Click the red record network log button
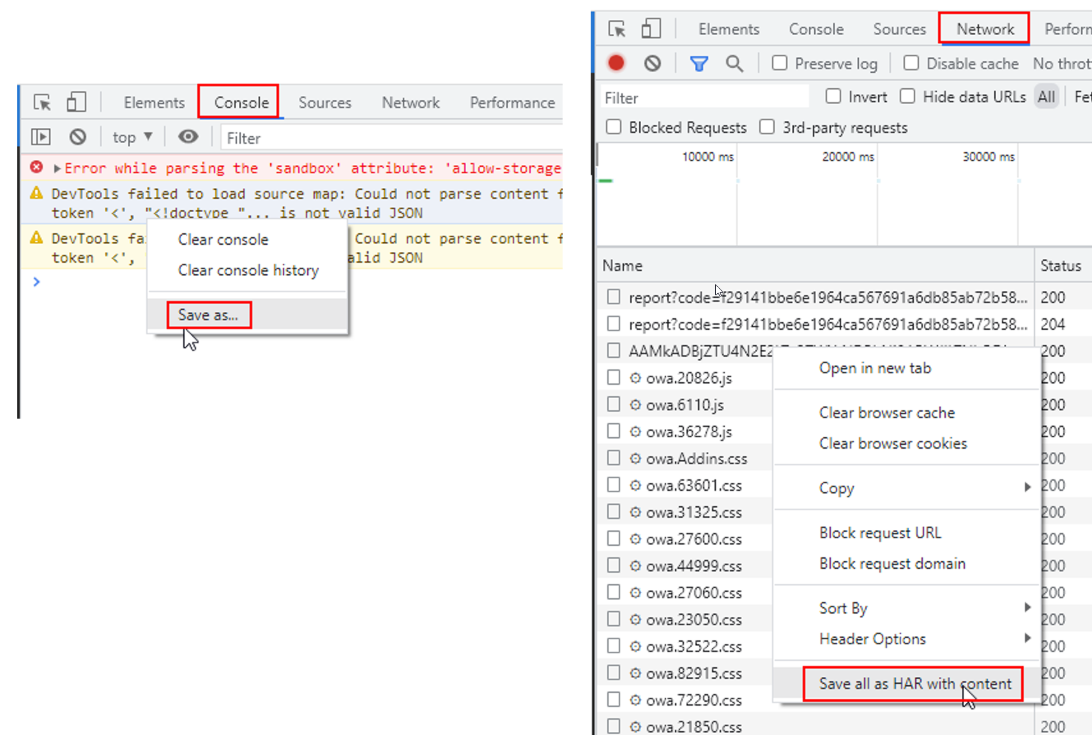This screenshot has width=1092, height=735. [x=616, y=63]
